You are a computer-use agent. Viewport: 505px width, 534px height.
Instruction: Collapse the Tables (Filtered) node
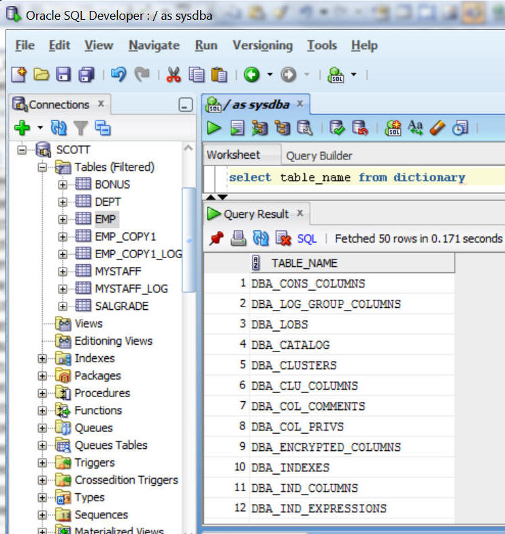tap(43, 167)
